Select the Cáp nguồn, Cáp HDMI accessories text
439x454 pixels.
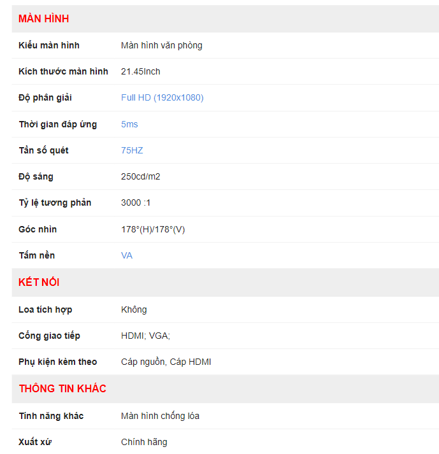click(166, 362)
